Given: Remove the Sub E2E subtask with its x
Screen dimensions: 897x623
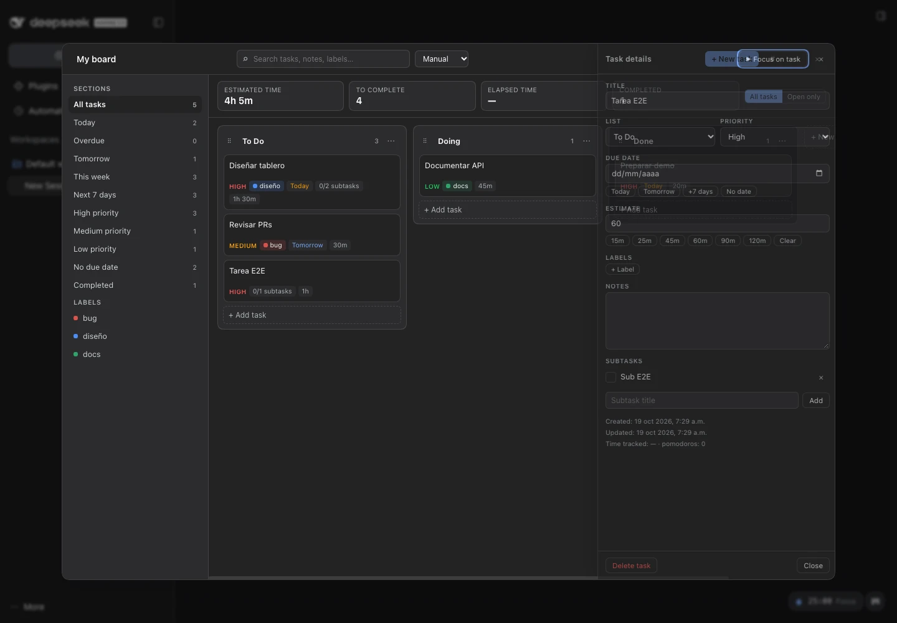Looking at the screenshot, I should point(821,378).
